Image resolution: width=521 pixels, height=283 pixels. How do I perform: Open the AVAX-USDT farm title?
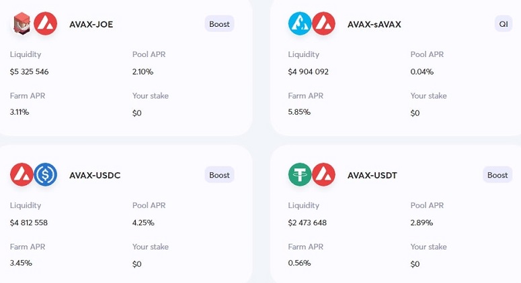tap(372, 175)
